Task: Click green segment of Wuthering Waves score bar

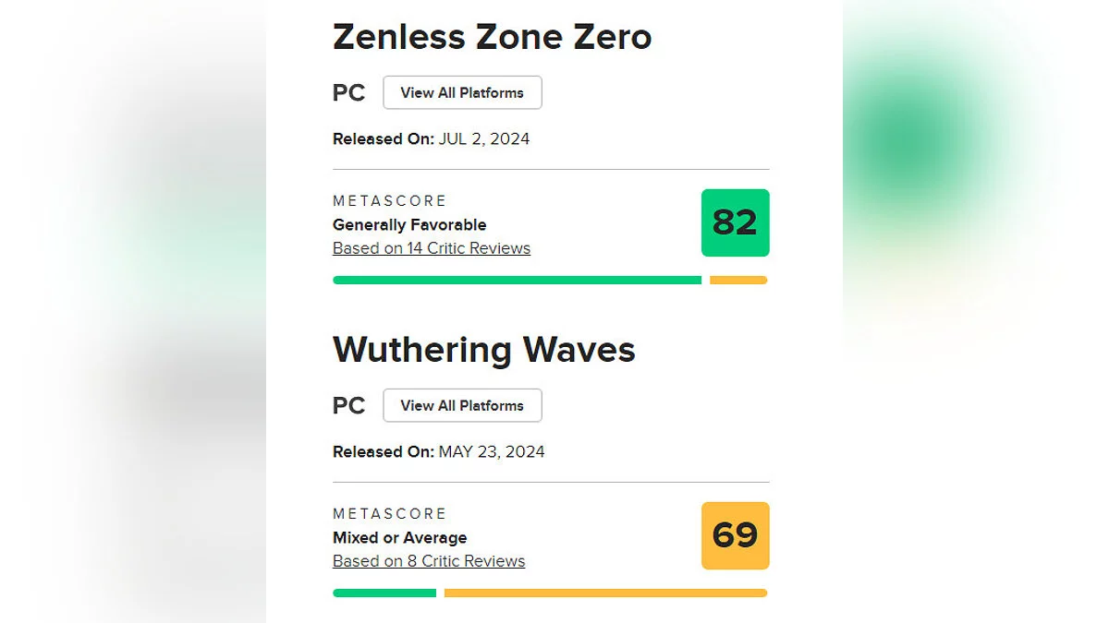Action: [384, 593]
